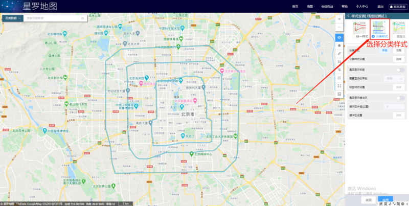Open the 首页 nav item

click(295, 7)
